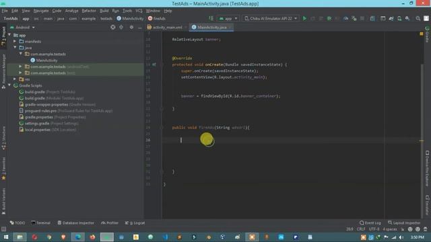This screenshot has width=431, height=242.
Task: Open the Profiler tool window
Action: tap(110, 223)
